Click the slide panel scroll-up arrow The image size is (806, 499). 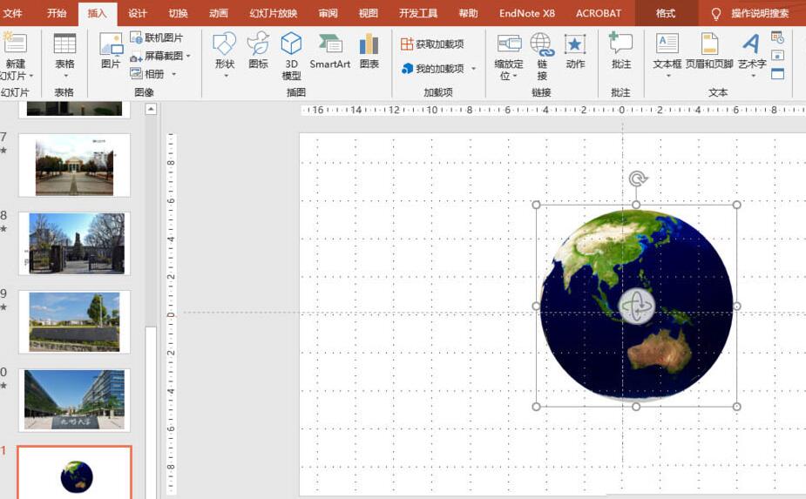[151, 109]
